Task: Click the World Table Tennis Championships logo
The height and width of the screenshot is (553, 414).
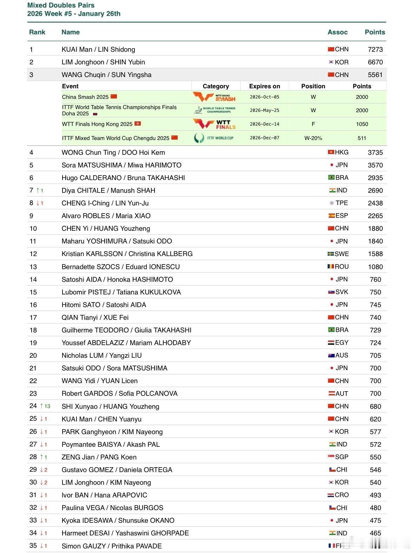Action: click(x=215, y=110)
